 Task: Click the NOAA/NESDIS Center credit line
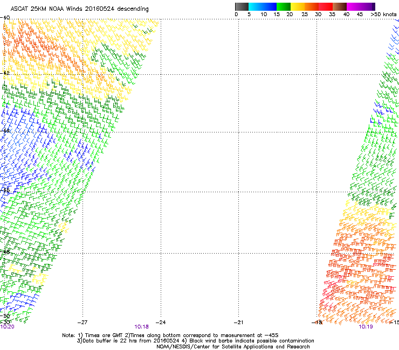pyautogui.click(x=233, y=347)
